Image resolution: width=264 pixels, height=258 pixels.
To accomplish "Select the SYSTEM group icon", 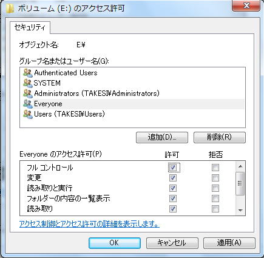I will pos(28,83).
